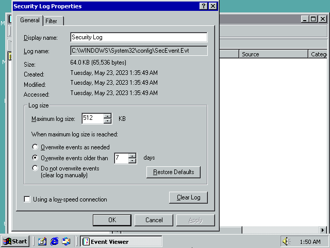Image resolution: width=330 pixels, height=248 pixels.
Task: Click right scroll arrow in Event Viewer
Action: tap(322, 230)
